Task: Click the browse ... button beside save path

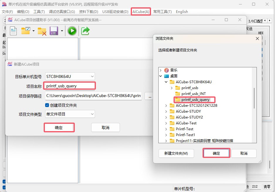Action: tap(150, 96)
